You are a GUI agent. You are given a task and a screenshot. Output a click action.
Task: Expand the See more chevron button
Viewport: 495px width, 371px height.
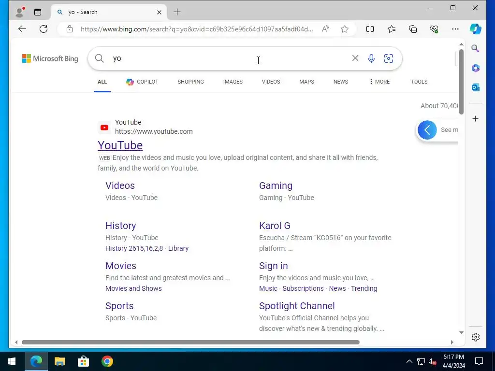click(427, 130)
